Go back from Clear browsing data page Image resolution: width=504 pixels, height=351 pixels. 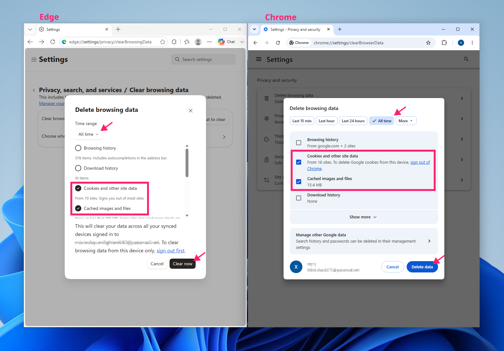point(34,90)
